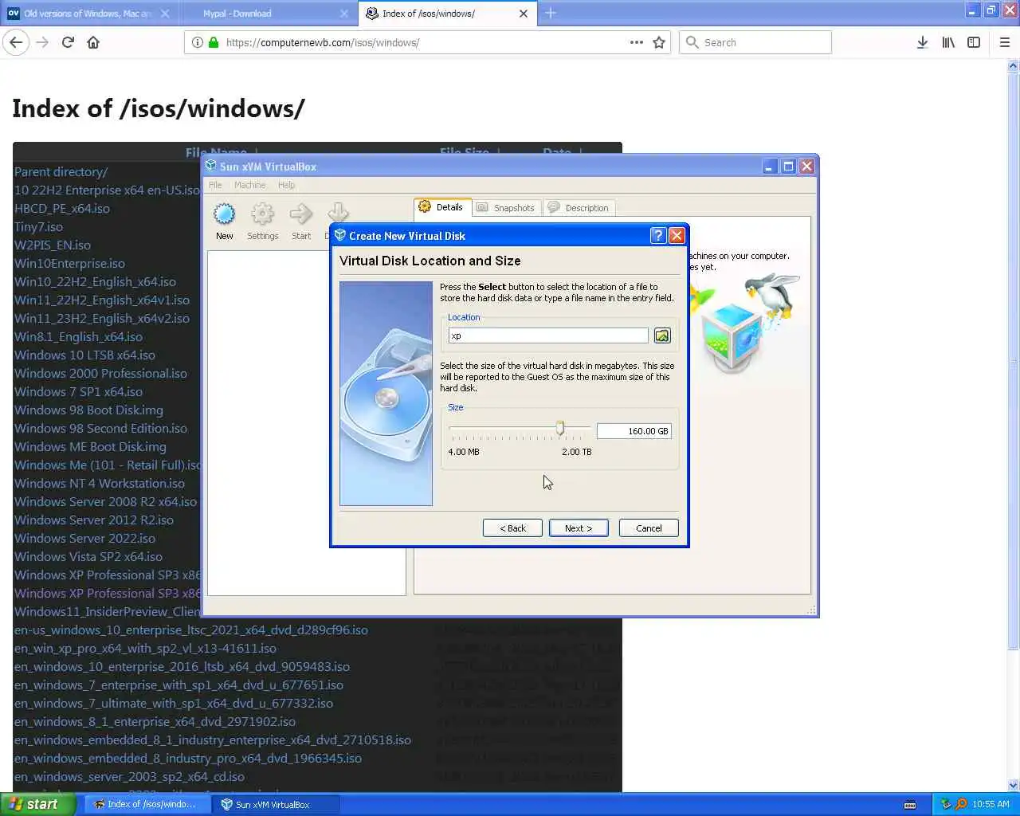The image size is (1020, 816).
Task: Maximize the Sun xVM VirtualBox window
Action: [788, 166]
